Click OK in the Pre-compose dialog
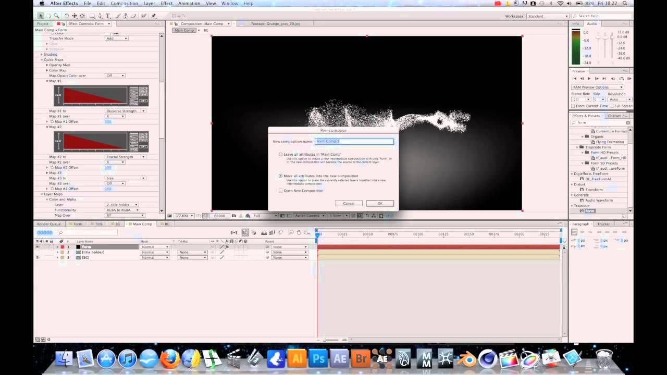667x375 pixels. pos(380,203)
